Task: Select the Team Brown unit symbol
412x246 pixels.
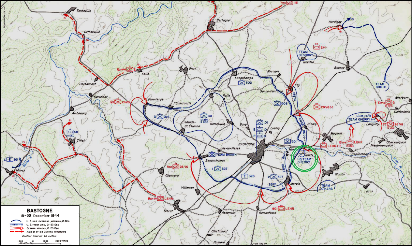Action: pyautogui.click(x=212, y=154)
